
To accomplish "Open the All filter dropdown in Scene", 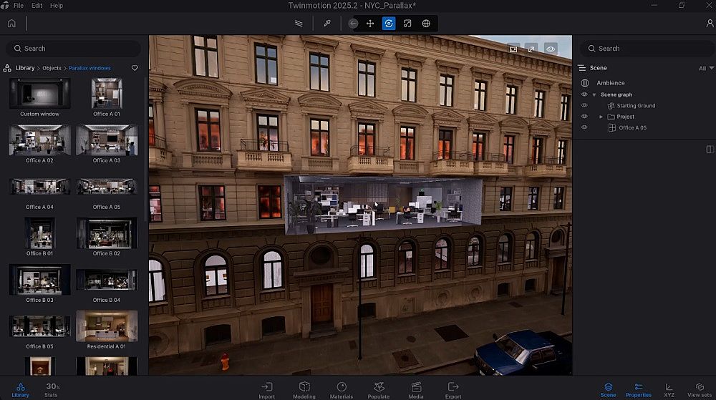I will (706, 68).
